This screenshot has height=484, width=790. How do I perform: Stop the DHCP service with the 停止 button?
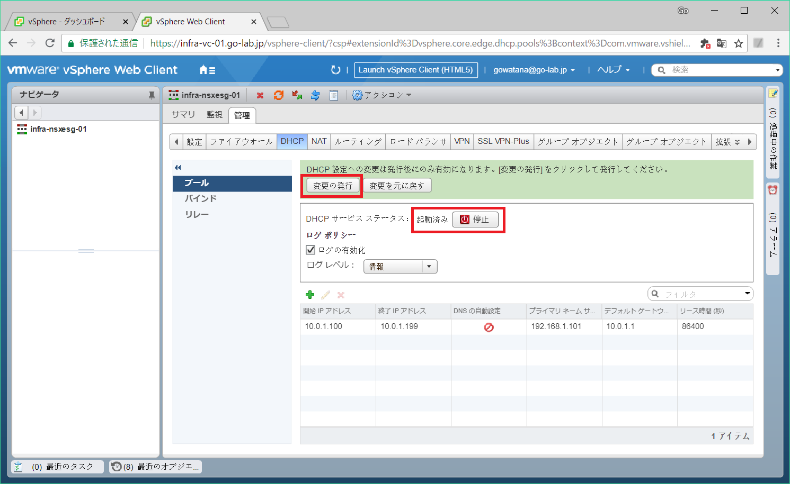(x=475, y=220)
